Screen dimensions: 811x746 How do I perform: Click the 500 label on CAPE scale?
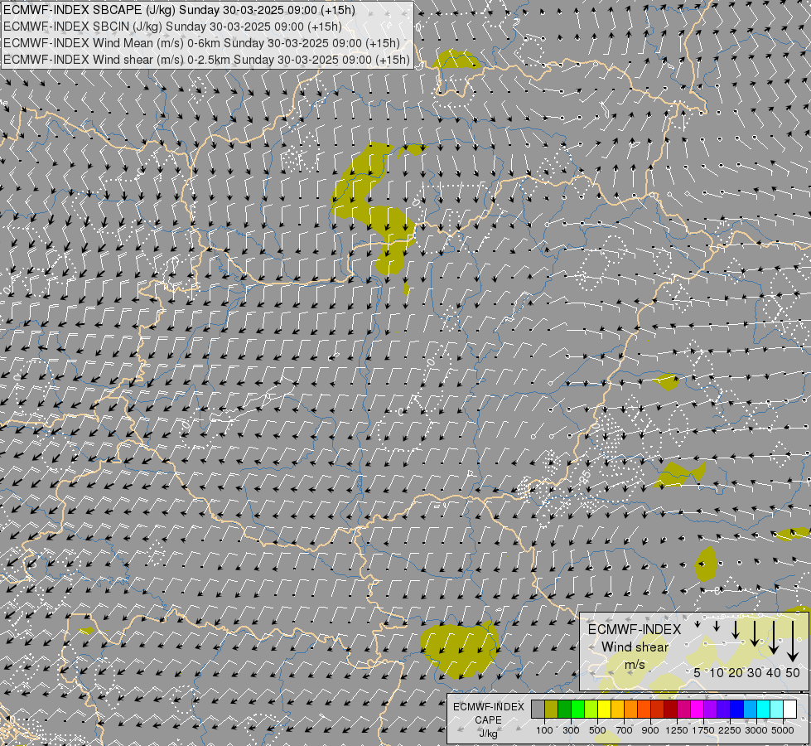pos(597,730)
